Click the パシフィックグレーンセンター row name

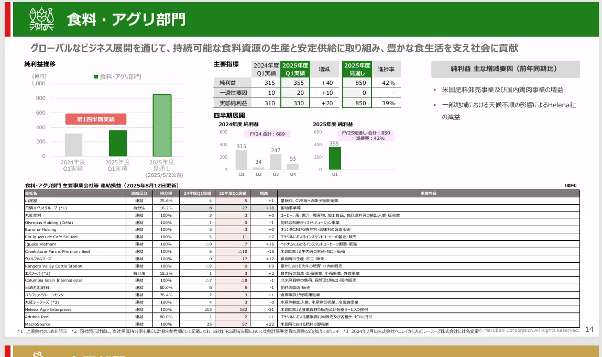pyautogui.click(x=46, y=295)
